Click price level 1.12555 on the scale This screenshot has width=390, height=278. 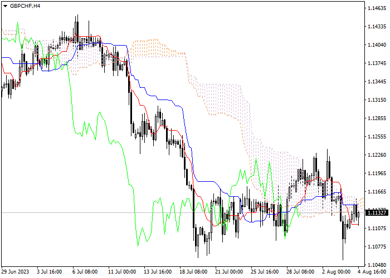(x=377, y=137)
